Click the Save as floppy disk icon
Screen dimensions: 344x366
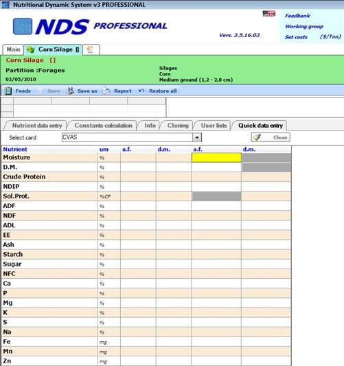pyautogui.click(x=70, y=91)
